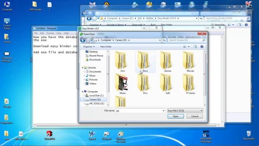Click the Cancel button
The width and height of the screenshot is (259, 146).
pos(195,116)
